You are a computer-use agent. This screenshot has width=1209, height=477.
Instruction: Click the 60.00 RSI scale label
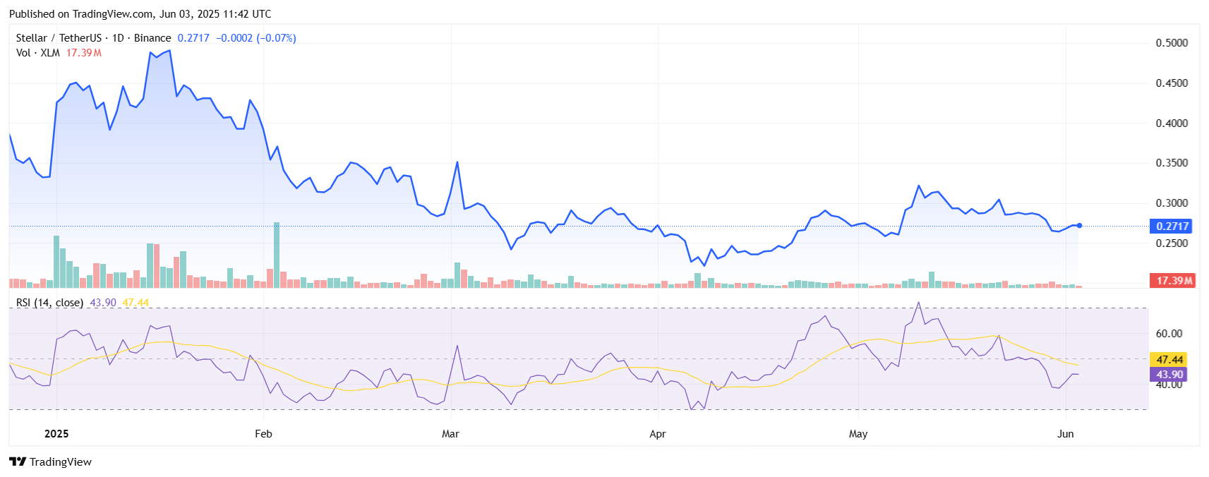pyautogui.click(x=1169, y=334)
